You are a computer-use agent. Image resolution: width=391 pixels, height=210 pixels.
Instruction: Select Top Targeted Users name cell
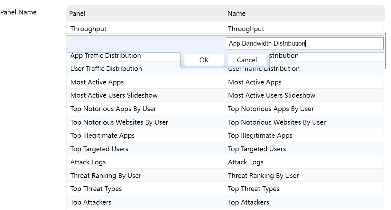257,149
